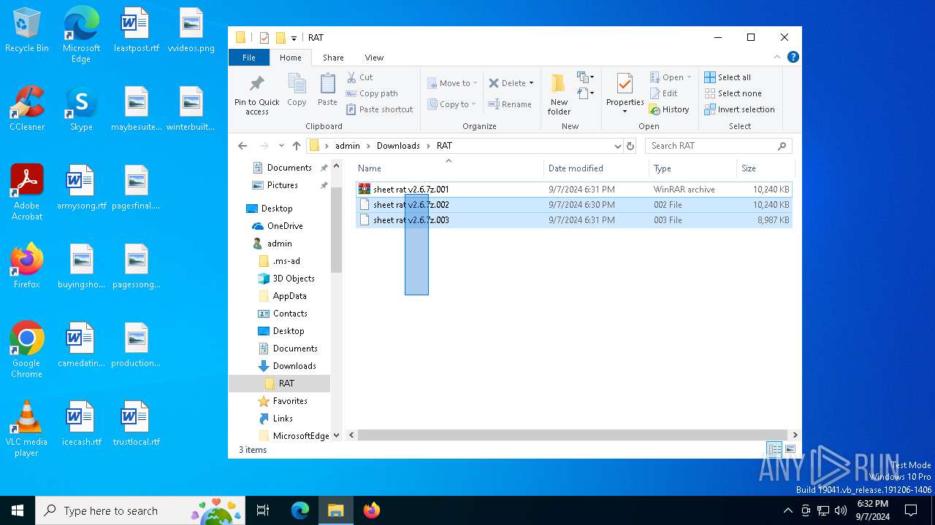This screenshot has width=935, height=525.
Task: Click the Up directory arrow
Action: 296,146
